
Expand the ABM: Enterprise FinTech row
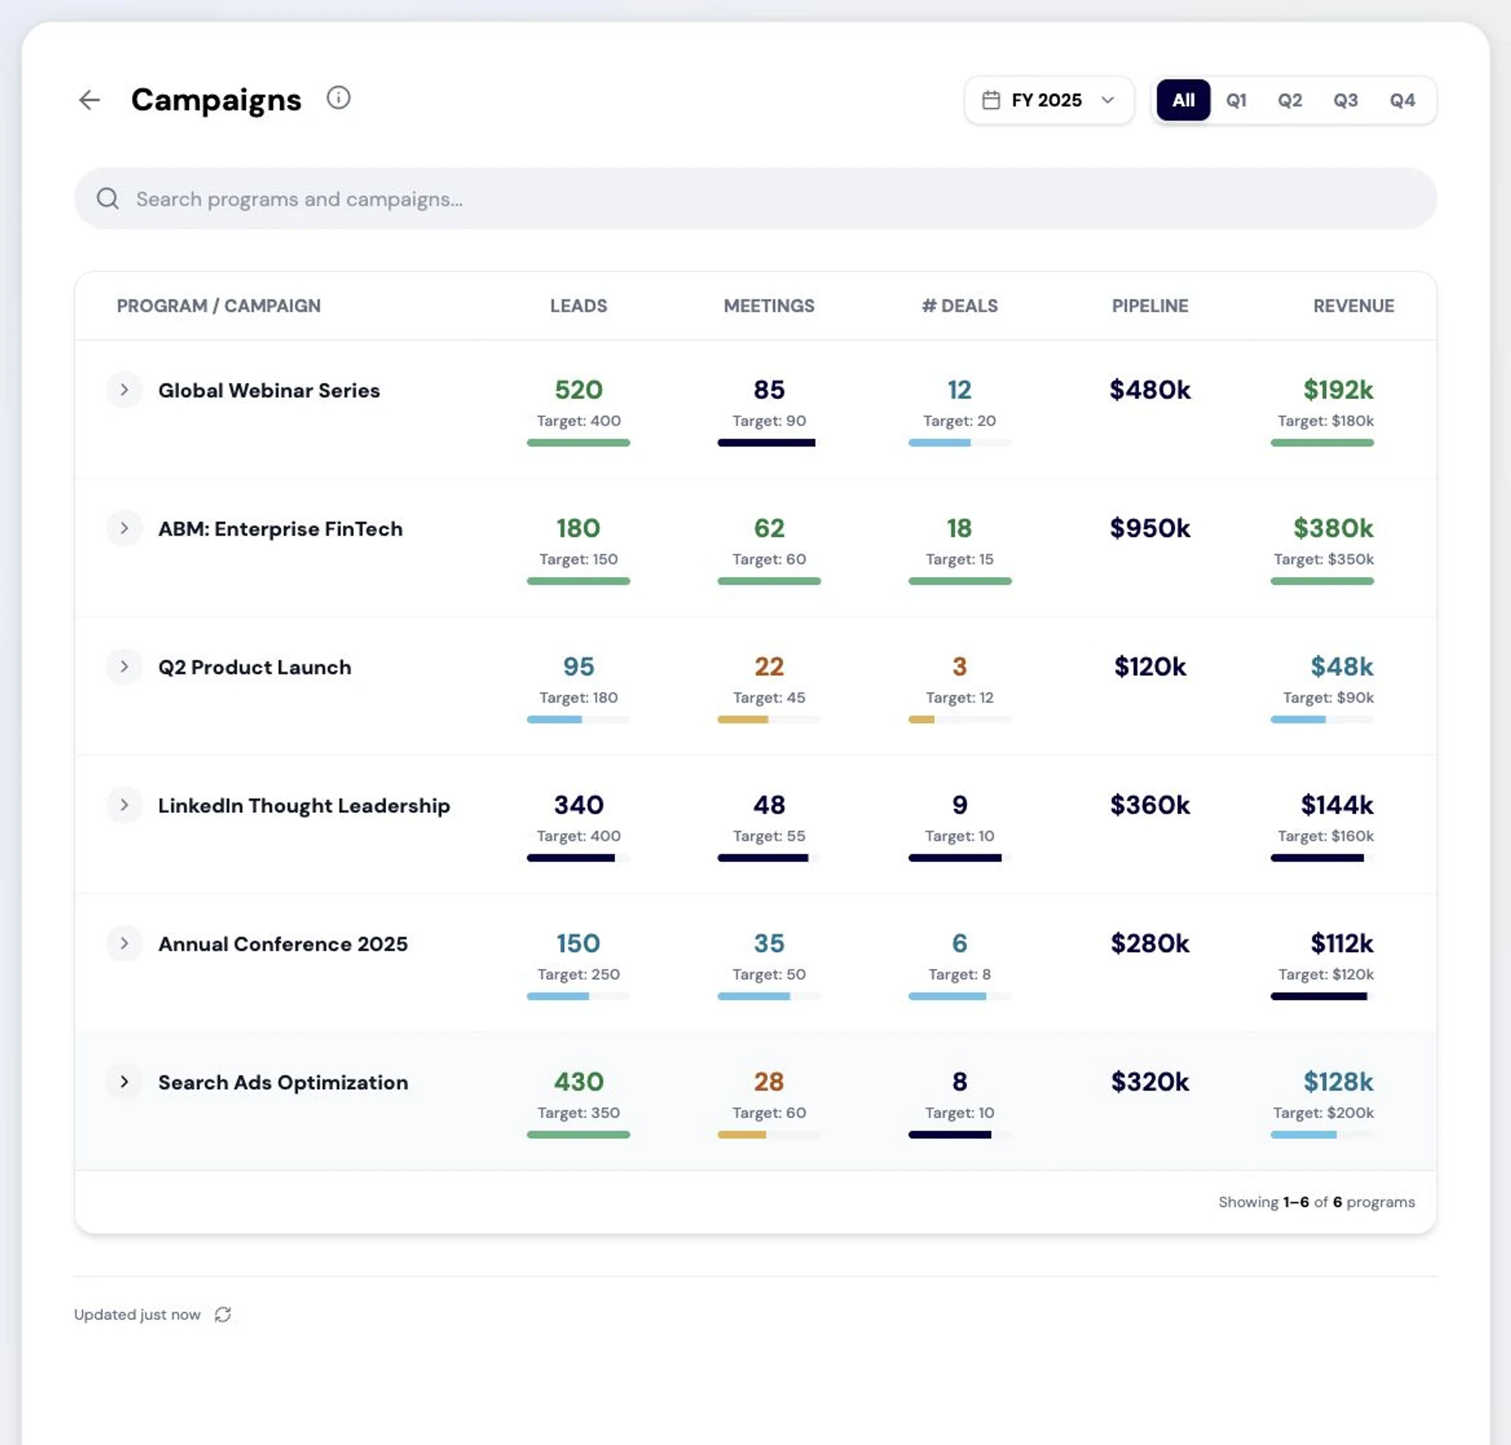[124, 529]
